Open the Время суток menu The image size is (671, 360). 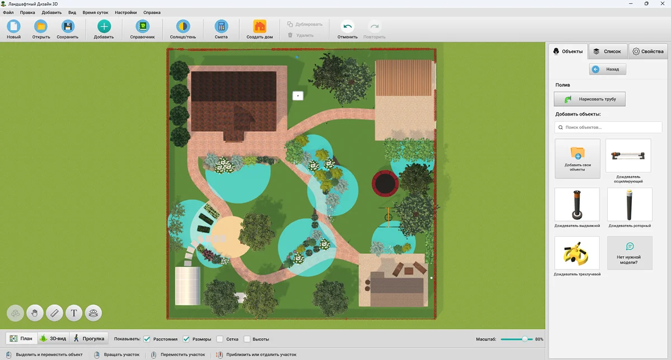(x=96, y=12)
